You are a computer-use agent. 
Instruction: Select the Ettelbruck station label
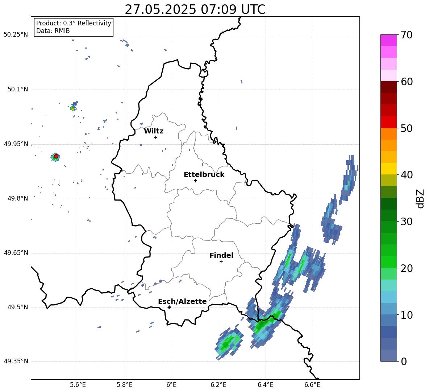(204, 175)
